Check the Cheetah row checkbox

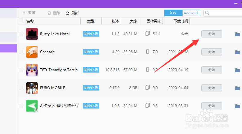click(21, 52)
